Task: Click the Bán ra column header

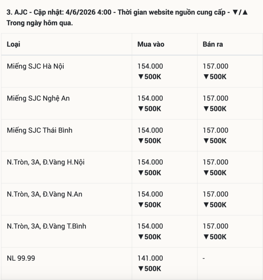Action: coord(213,44)
